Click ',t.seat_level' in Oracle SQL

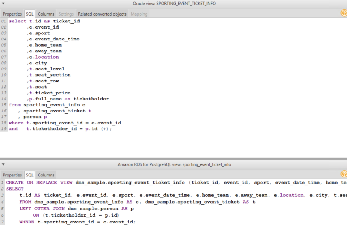click(x=46, y=69)
